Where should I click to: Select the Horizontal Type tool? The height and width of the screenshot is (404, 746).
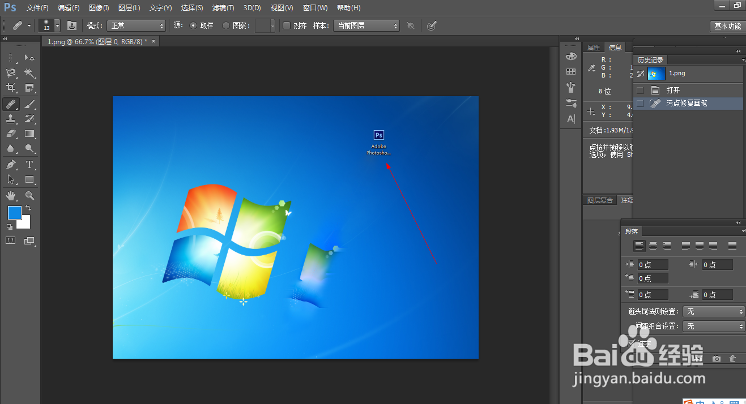29,165
